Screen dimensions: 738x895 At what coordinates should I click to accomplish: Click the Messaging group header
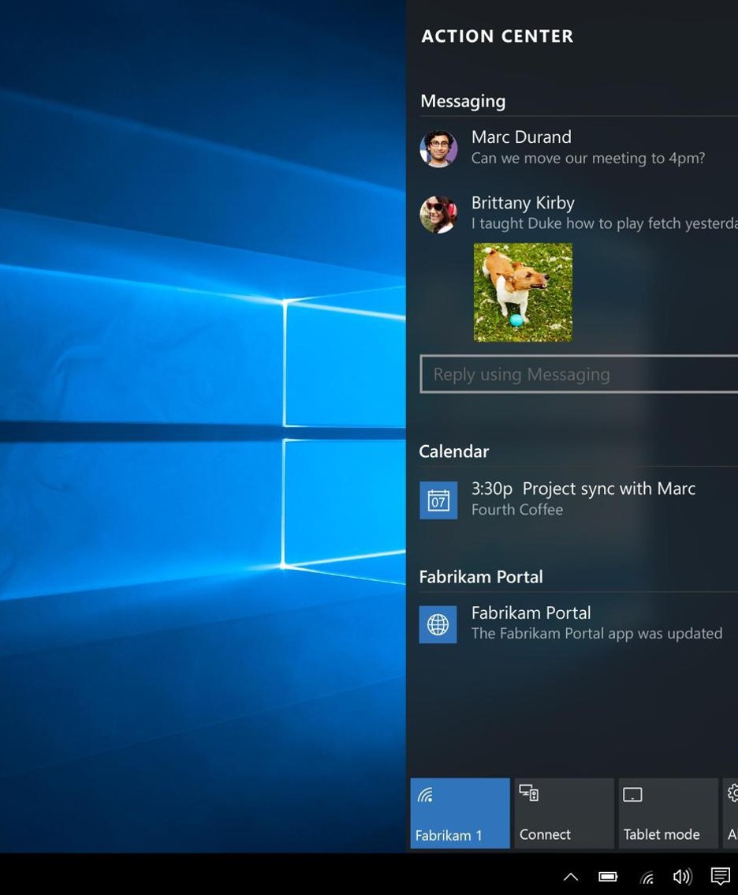click(x=463, y=101)
